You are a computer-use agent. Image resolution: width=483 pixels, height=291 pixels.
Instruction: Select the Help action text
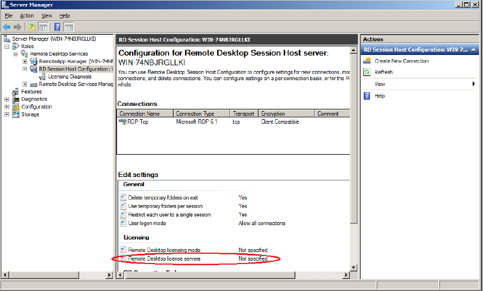(380, 96)
